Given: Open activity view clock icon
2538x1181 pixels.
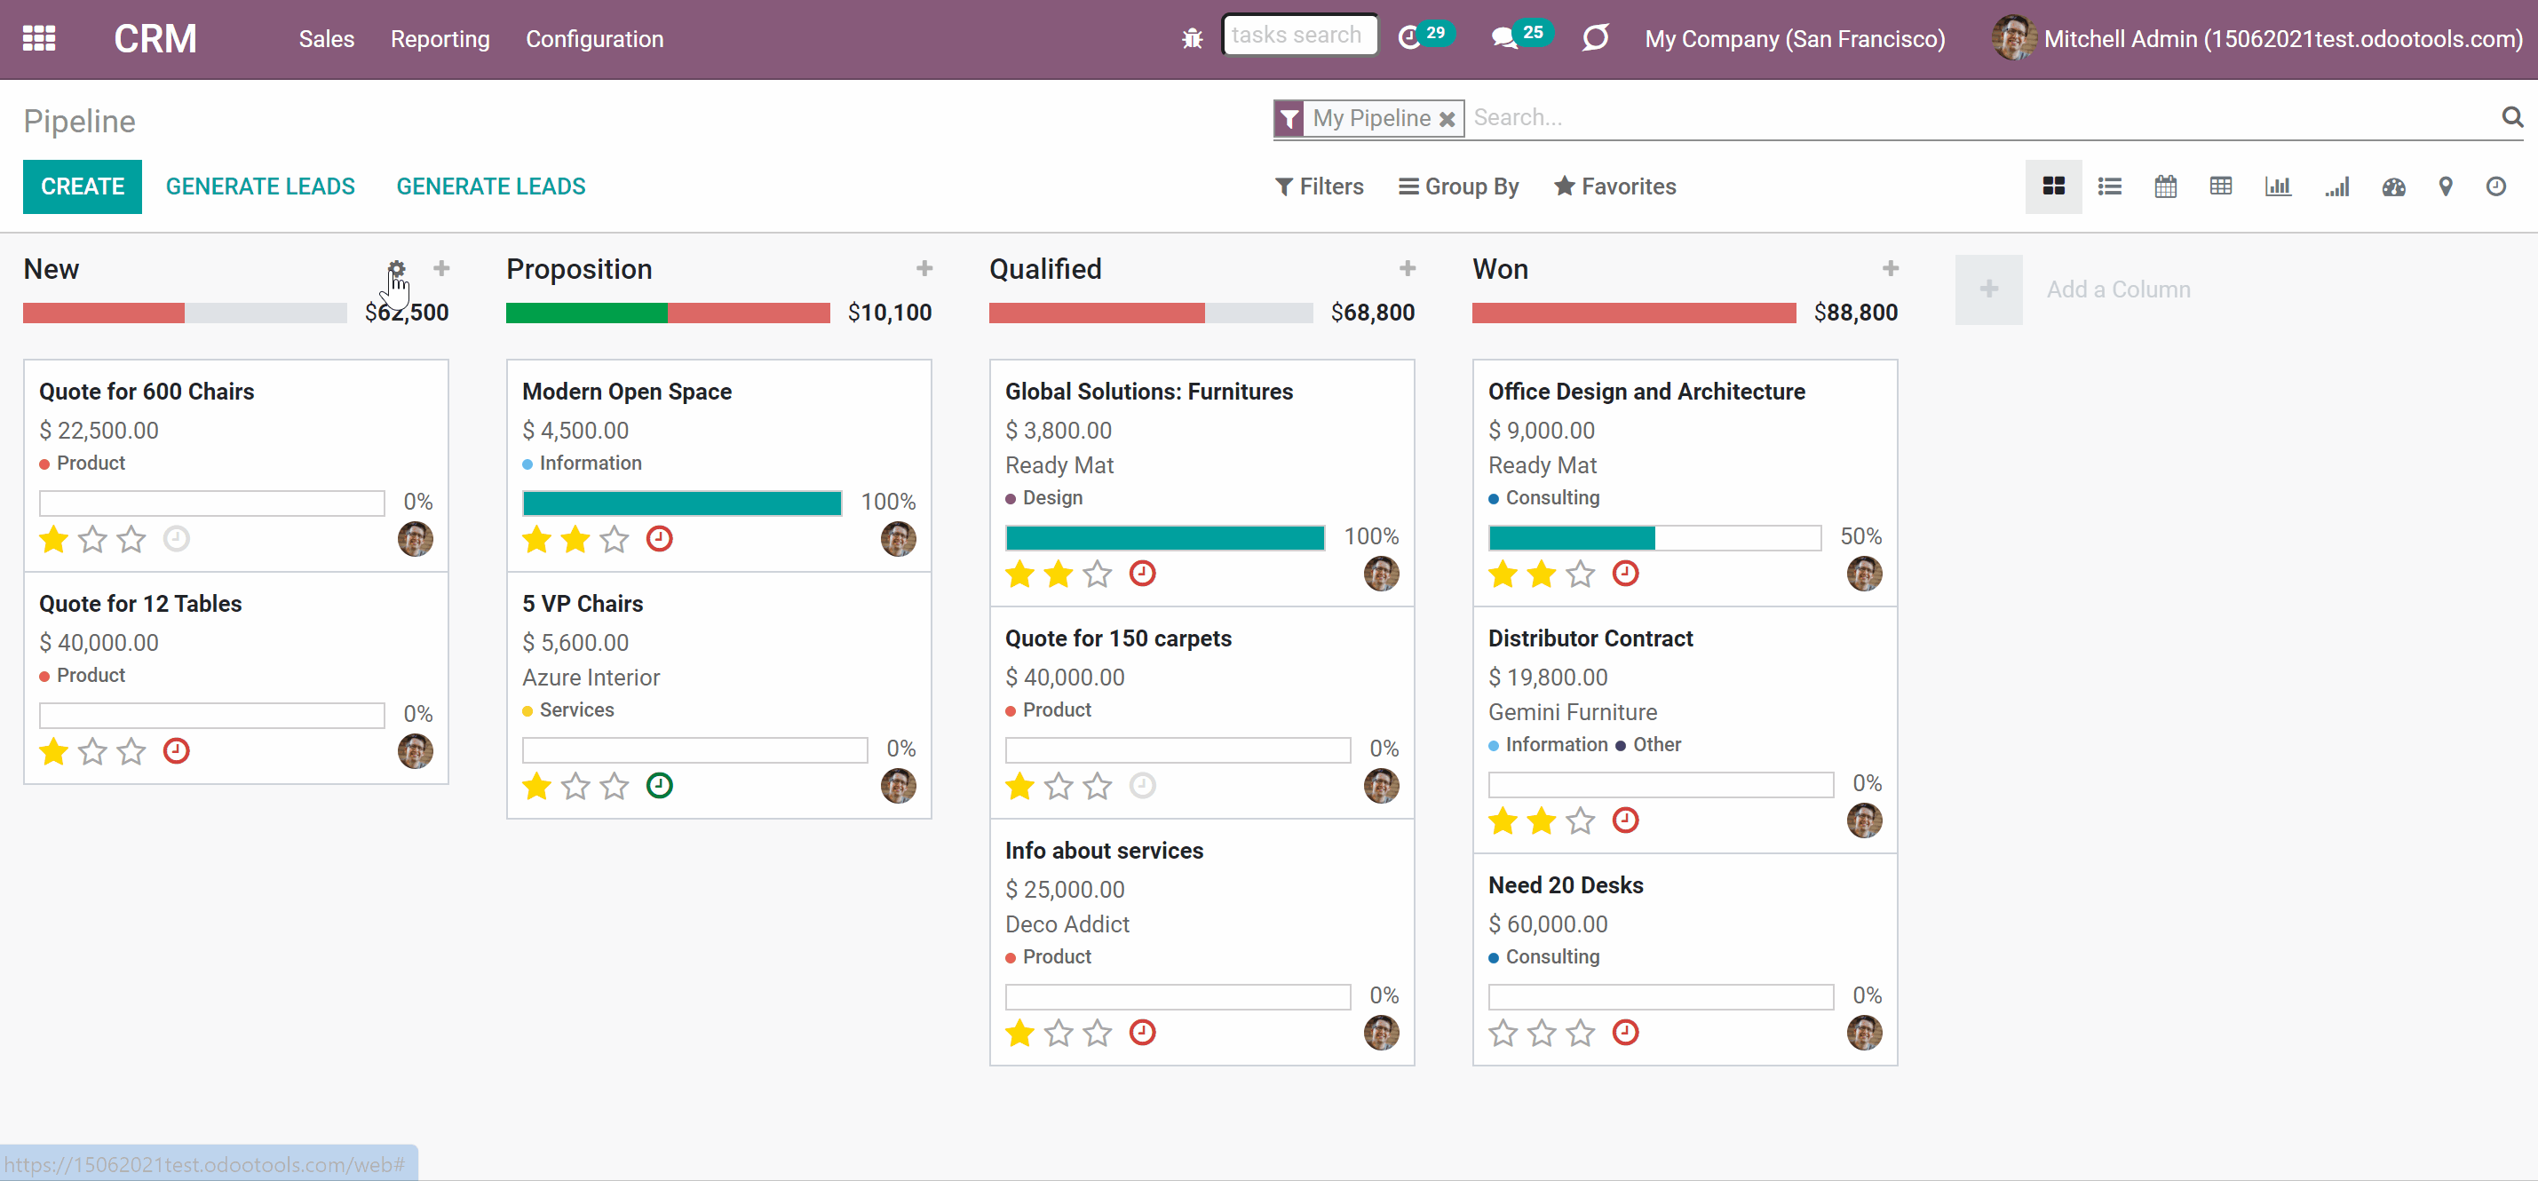Looking at the screenshot, I should 2495,186.
